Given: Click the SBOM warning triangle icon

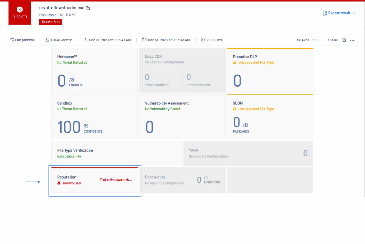Looking at the screenshot, I should point(235,109).
